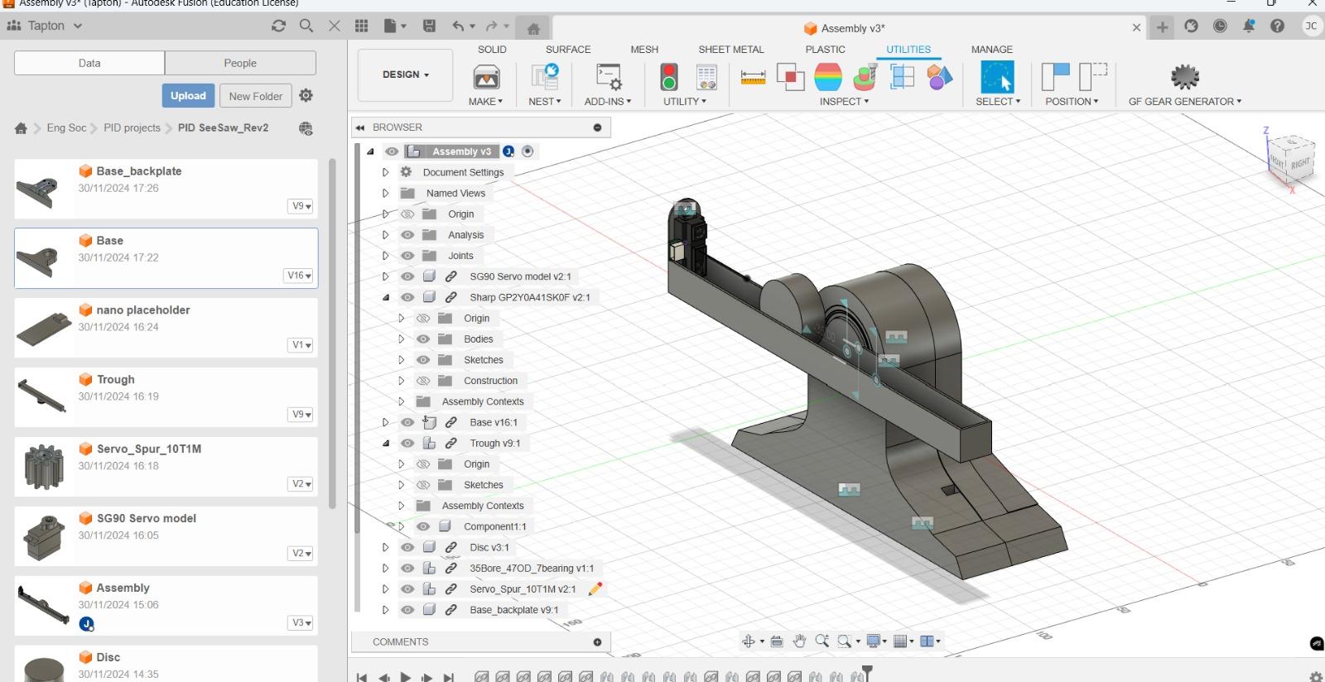The width and height of the screenshot is (1325, 682).
Task: Go to Eng Soc breadcrumb
Action: pyautogui.click(x=66, y=128)
